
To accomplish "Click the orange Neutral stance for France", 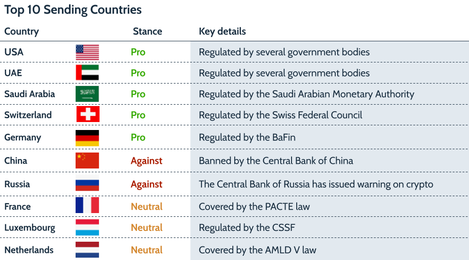I will pyautogui.click(x=146, y=206).
